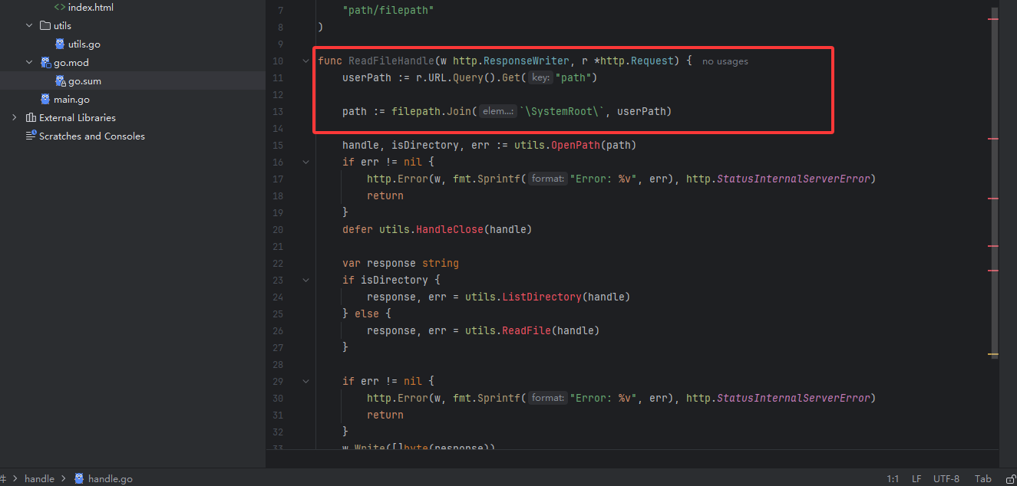The width and height of the screenshot is (1017, 486).
Task: Fold the if block at line 16
Action: tap(305, 162)
